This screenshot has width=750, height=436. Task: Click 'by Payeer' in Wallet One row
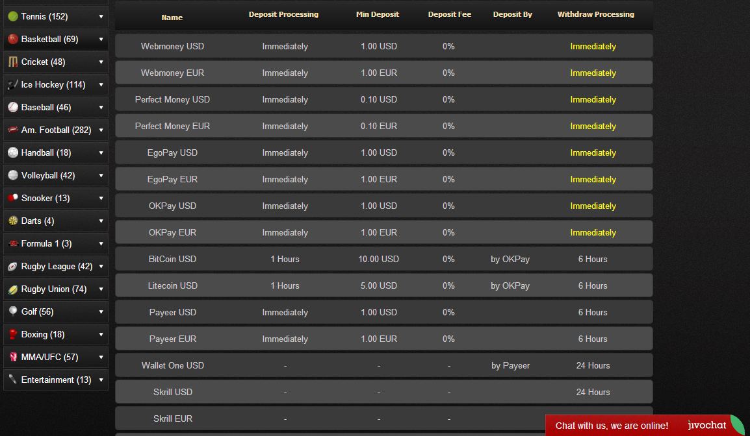click(x=510, y=365)
